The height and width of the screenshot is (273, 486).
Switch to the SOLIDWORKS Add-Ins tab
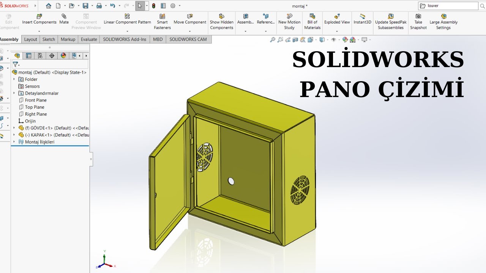pos(125,39)
